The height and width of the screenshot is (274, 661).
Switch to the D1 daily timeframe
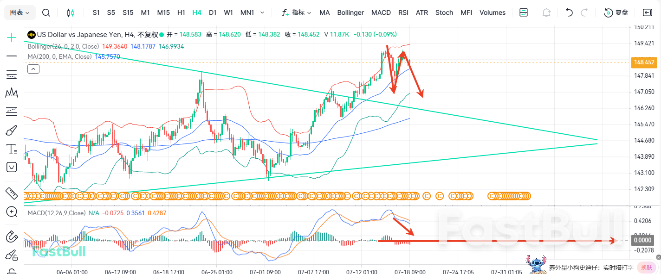click(213, 12)
